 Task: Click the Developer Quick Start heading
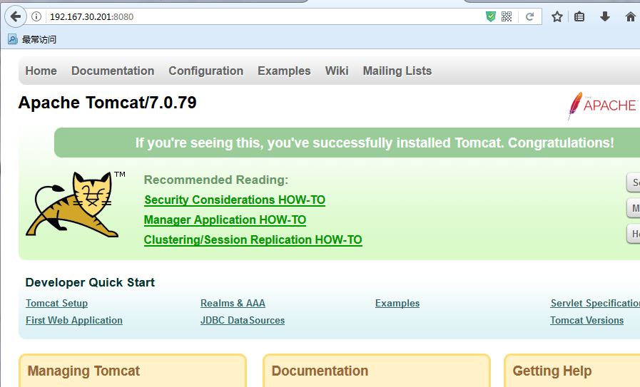(x=90, y=283)
